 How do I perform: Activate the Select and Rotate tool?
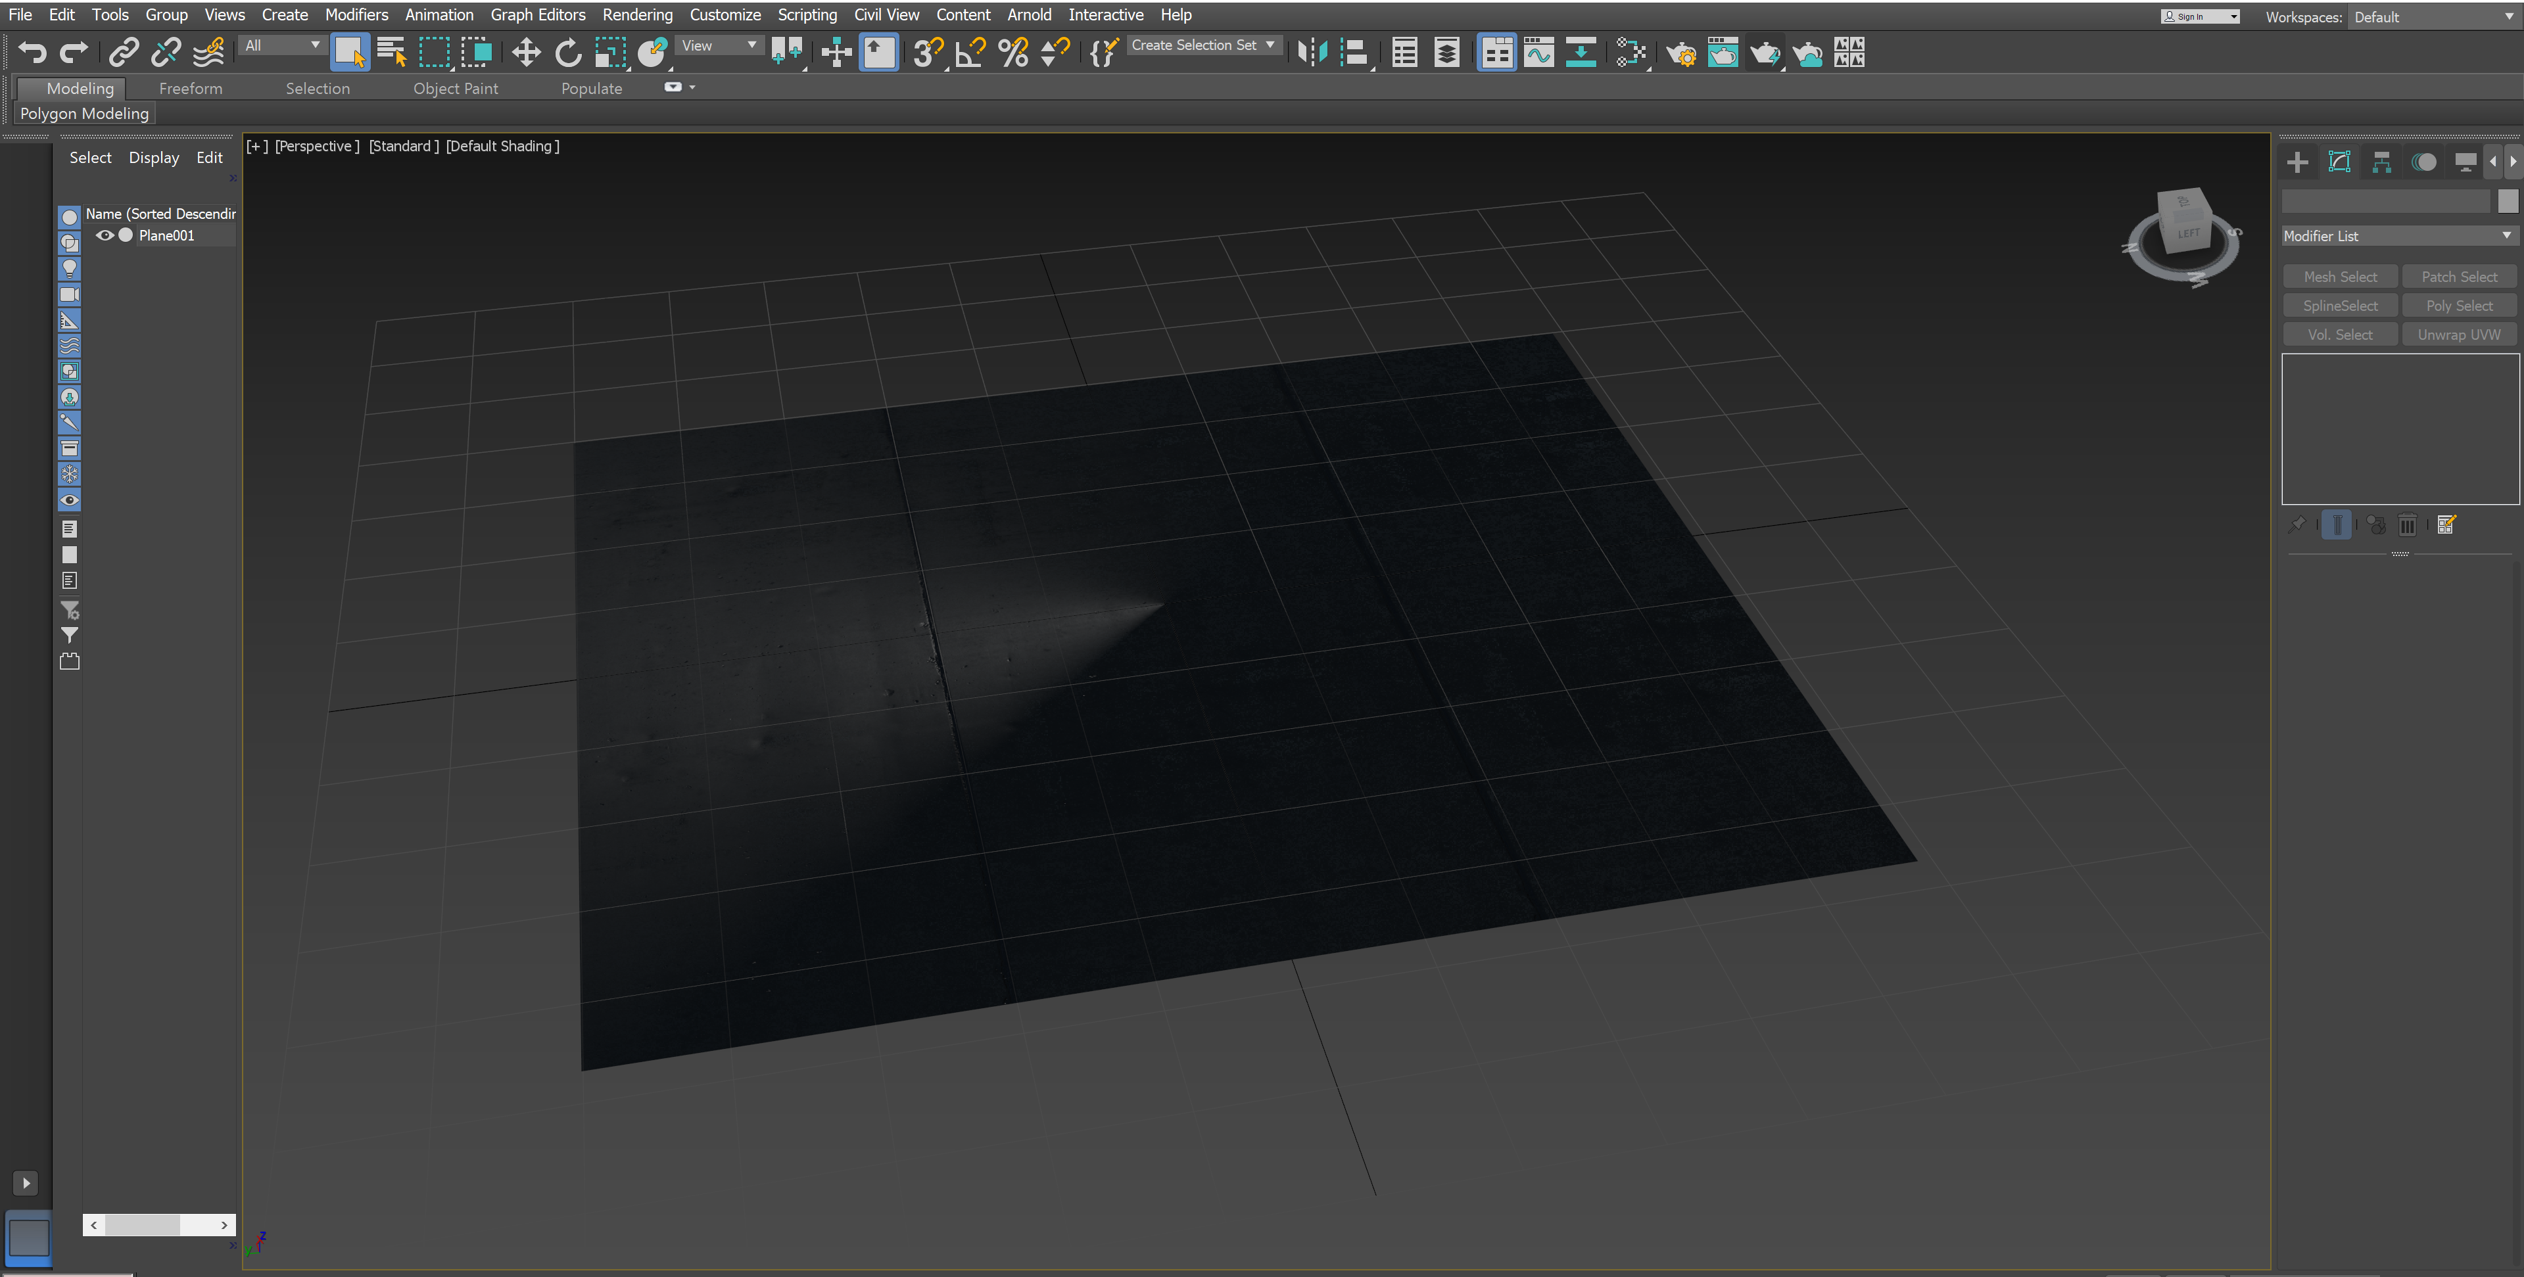[x=568, y=53]
